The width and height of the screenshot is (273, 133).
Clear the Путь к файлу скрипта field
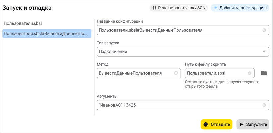[249, 73]
